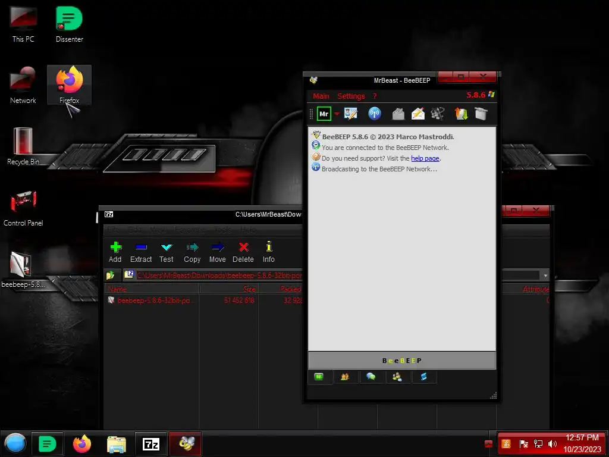This screenshot has height=457, width=609.
Task: Click the gray box icon in BeeBEEP toolbar
Action: 481,114
